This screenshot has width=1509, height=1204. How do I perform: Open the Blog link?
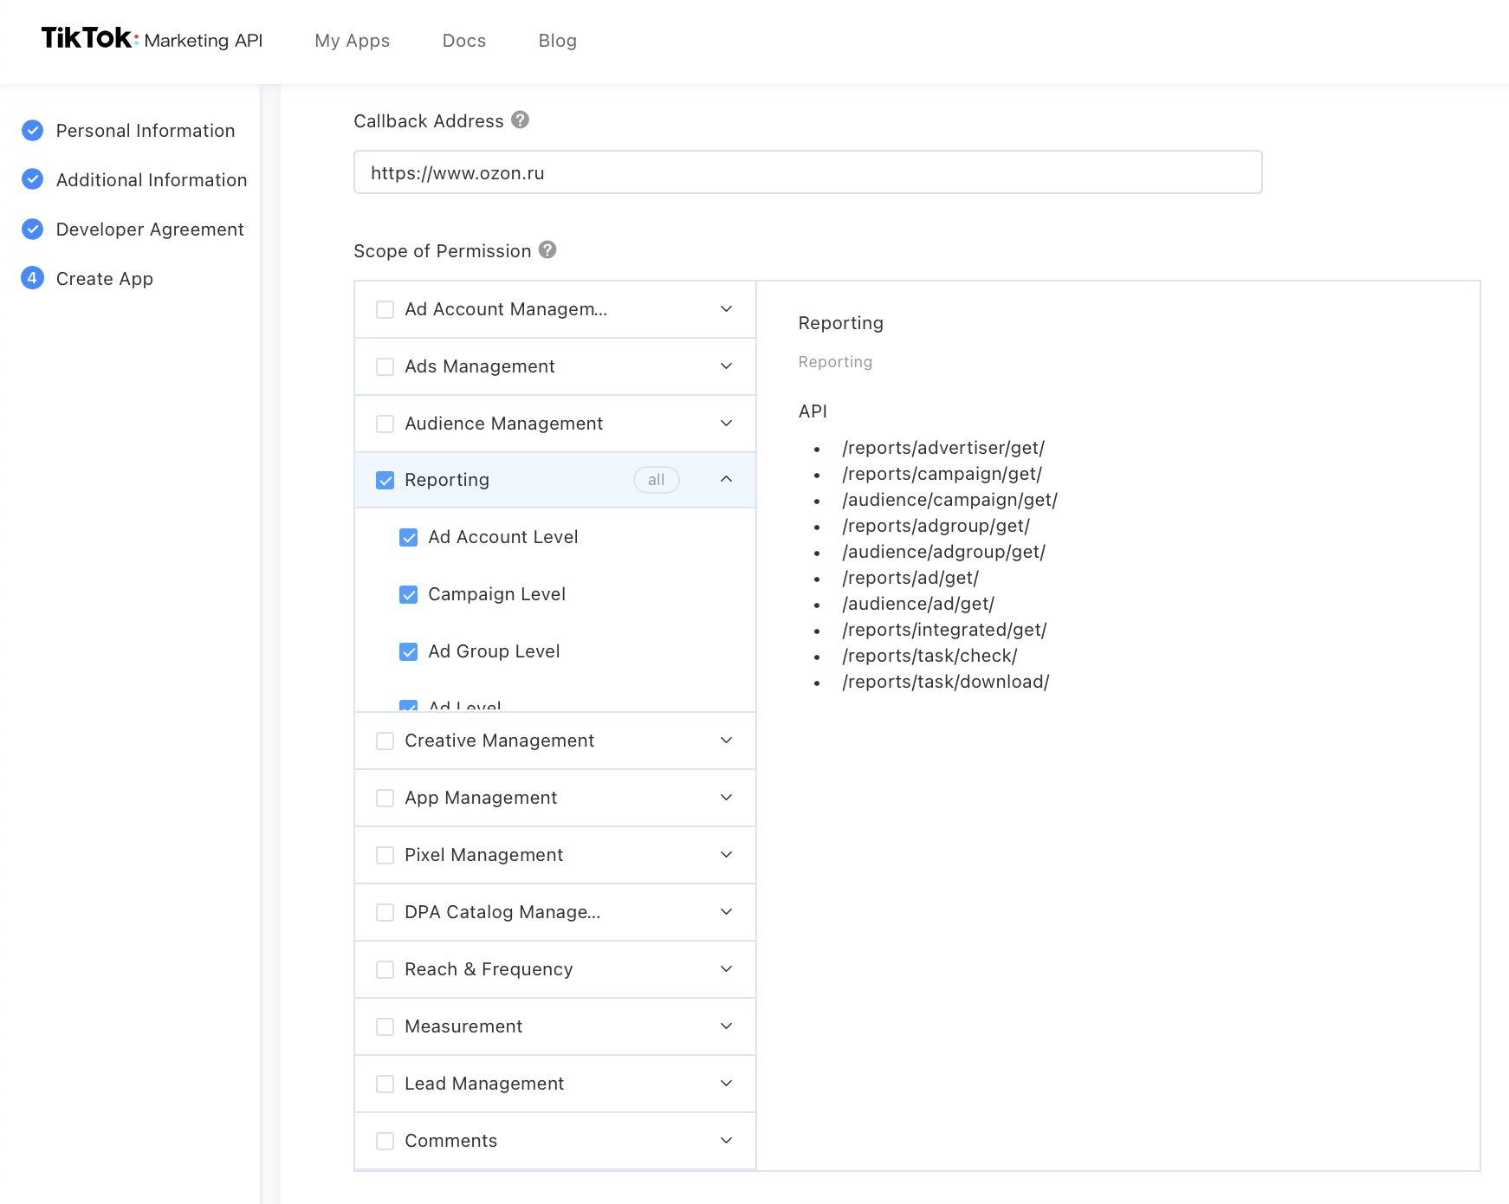click(x=557, y=41)
